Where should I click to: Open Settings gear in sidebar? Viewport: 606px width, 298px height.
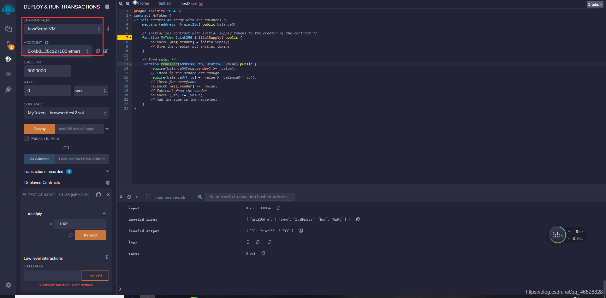coord(9,285)
